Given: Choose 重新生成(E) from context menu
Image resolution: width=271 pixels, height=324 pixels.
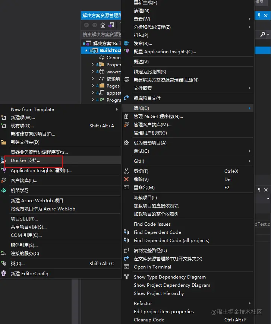Looking at the screenshot, I should coord(188,3).
